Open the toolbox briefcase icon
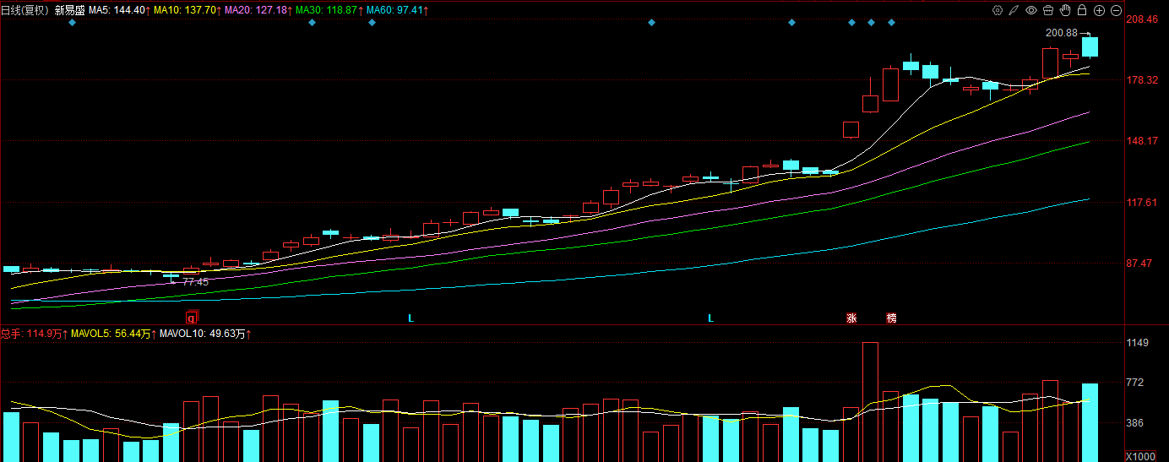The width and height of the screenshot is (1169, 462). [1048, 10]
